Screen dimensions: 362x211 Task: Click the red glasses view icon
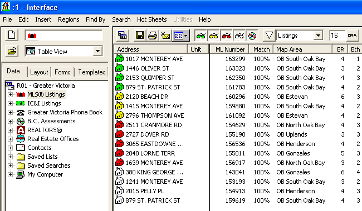click(227, 36)
